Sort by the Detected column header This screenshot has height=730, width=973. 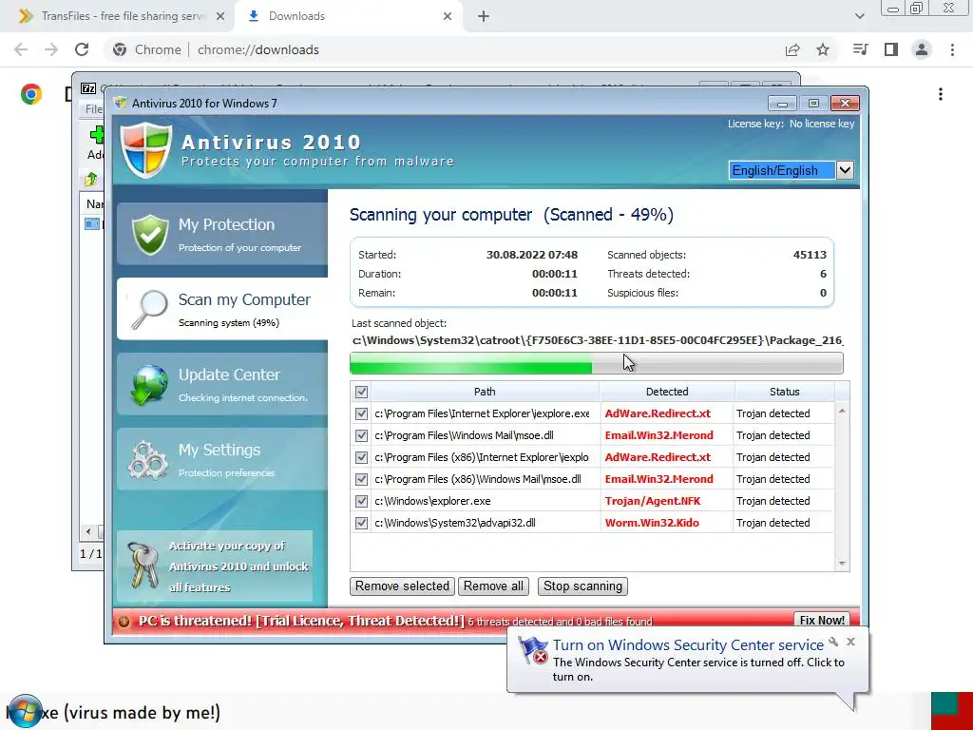pos(667,392)
